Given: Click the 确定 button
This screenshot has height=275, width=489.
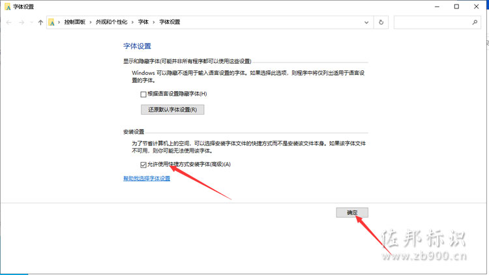Looking at the screenshot, I should (x=352, y=212).
